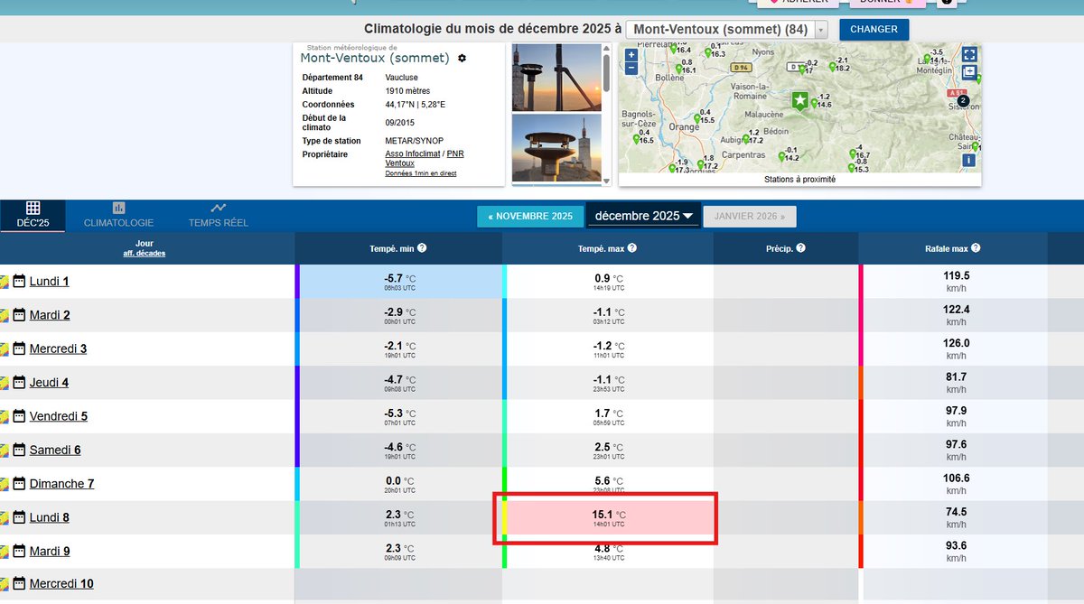Image resolution: width=1084 pixels, height=604 pixels.
Task: Switch to the TEMPS RÉEL tab
Action: coord(218,217)
